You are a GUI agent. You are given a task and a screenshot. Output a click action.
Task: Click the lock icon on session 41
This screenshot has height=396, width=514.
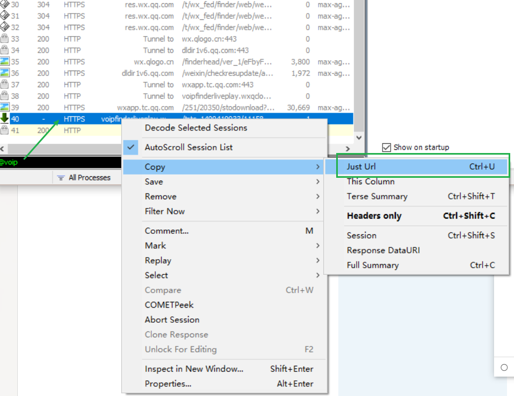tap(5, 130)
